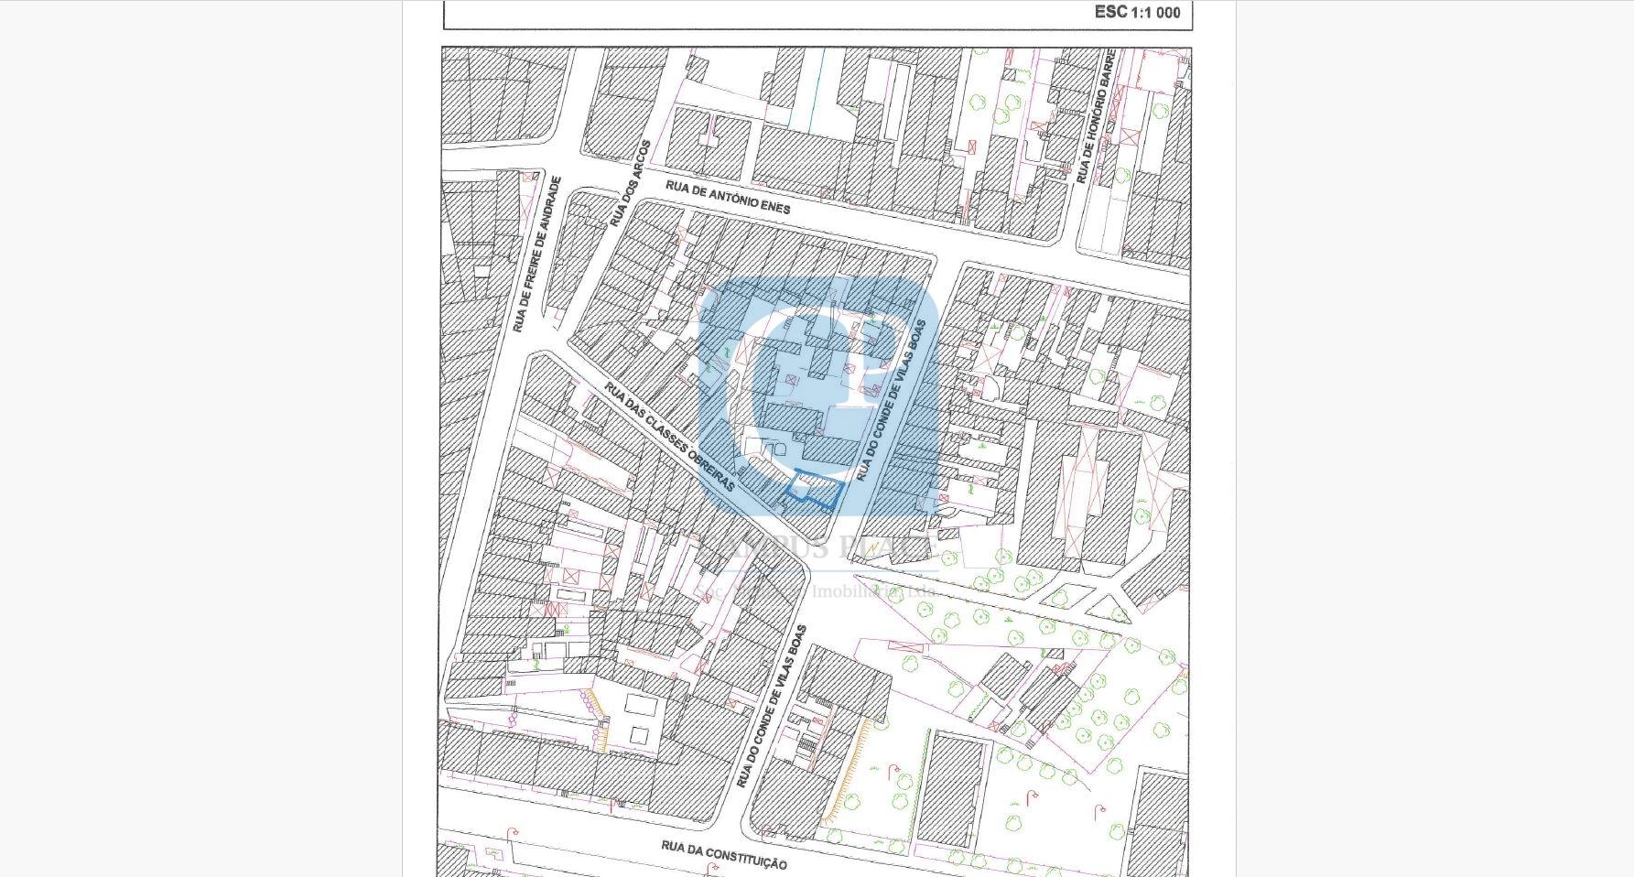Click the Rua das Classes Obreiras label
1634x877 pixels.
[669, 437]
